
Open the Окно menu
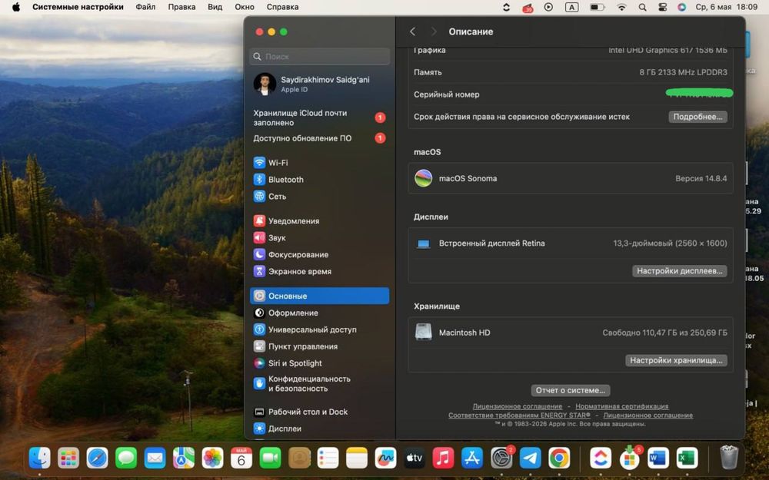pos(245,7)
